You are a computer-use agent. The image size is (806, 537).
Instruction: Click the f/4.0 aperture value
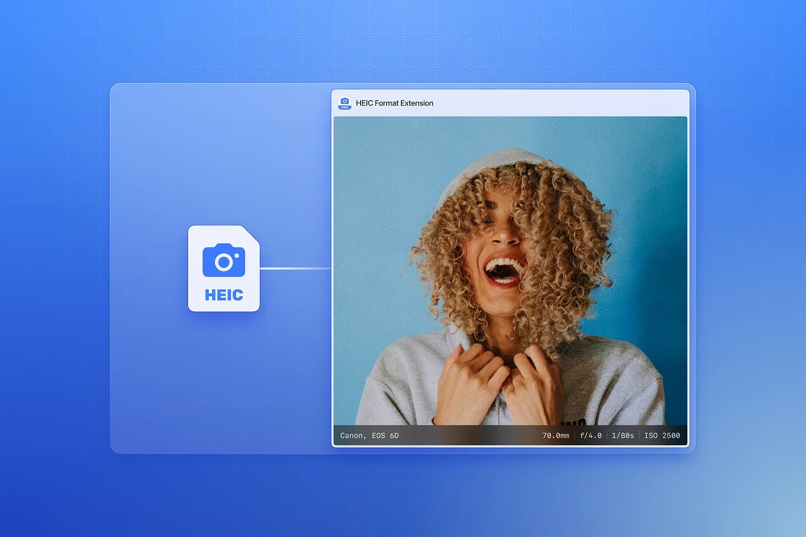tap(591, 436)
